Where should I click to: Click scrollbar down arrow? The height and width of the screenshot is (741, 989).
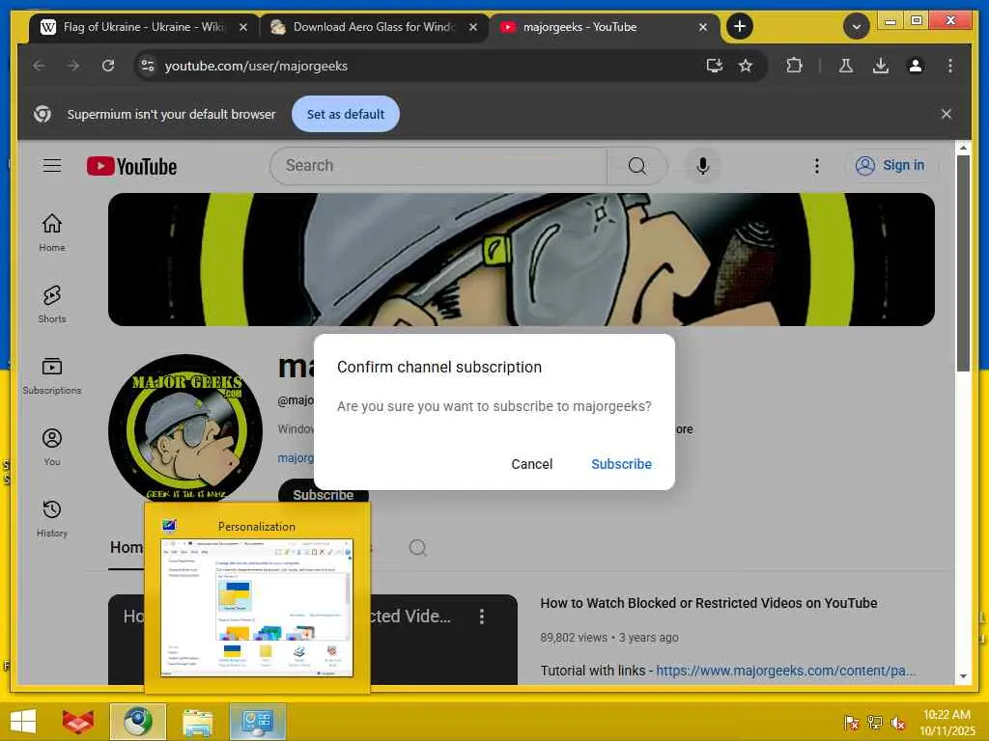pyautogui.click(x=963, y=676)
